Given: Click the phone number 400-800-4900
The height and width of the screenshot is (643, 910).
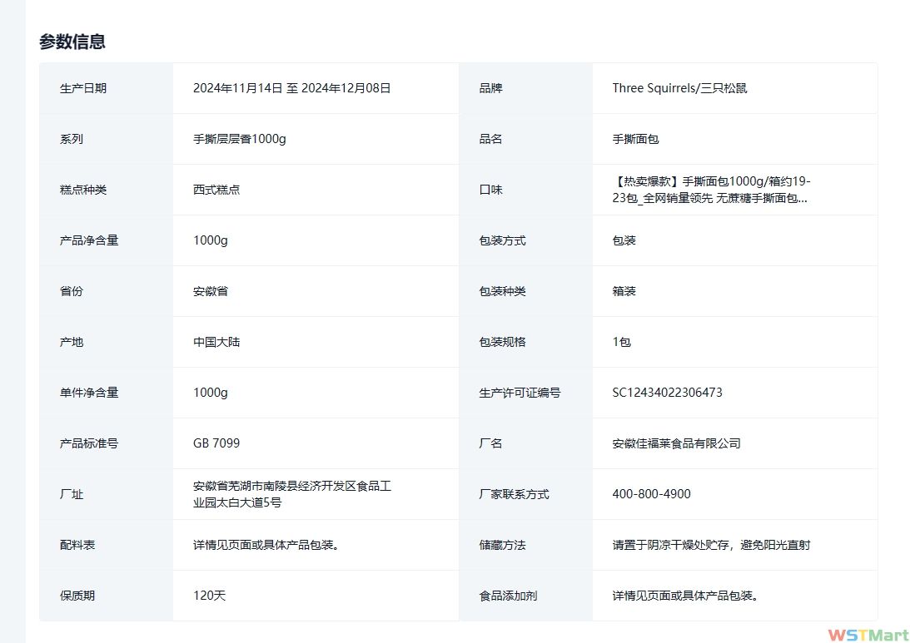Looking at the screenshot, I should click(x=651, y=494).
